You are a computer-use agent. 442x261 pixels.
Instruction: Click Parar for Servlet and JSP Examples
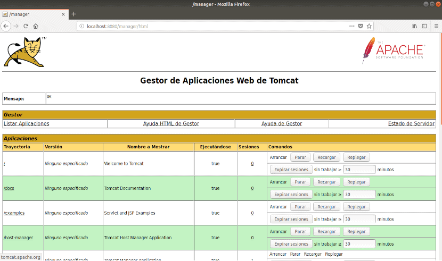300,207
